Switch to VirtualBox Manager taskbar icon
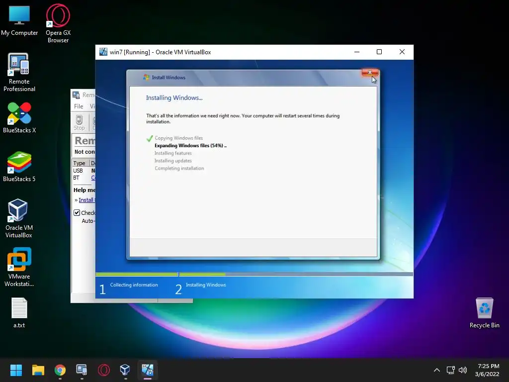Screen dimensions: 509x382 pos(125,370)
